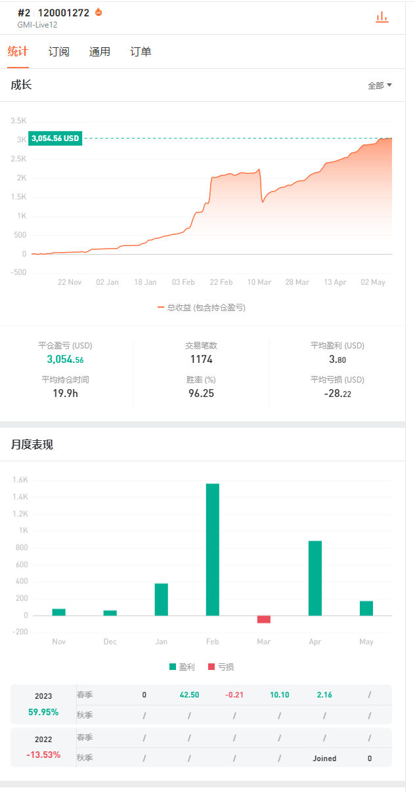Click the GMI-Live12 server label

point(38,24)
